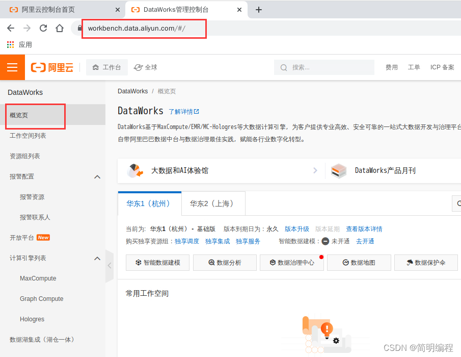
Task: Open a new browser tab with plus icon
Action: [x=259, y=10]
